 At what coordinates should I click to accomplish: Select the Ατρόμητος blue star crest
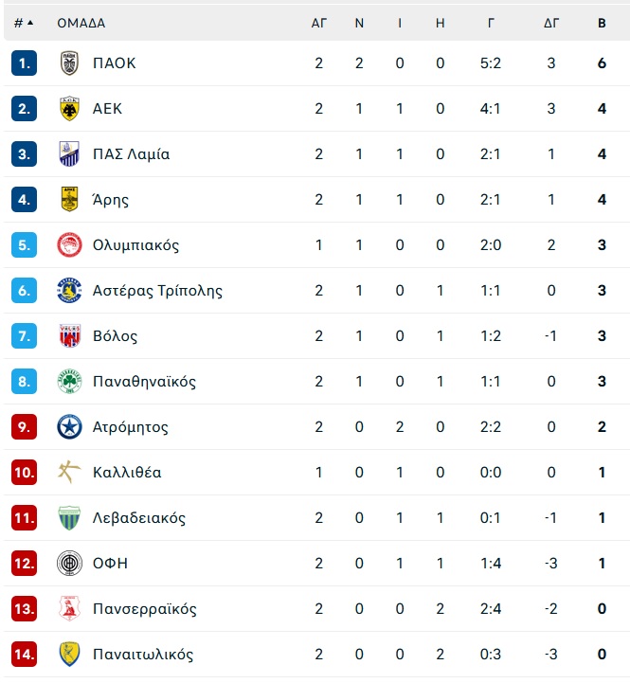[x=69, y=427]
